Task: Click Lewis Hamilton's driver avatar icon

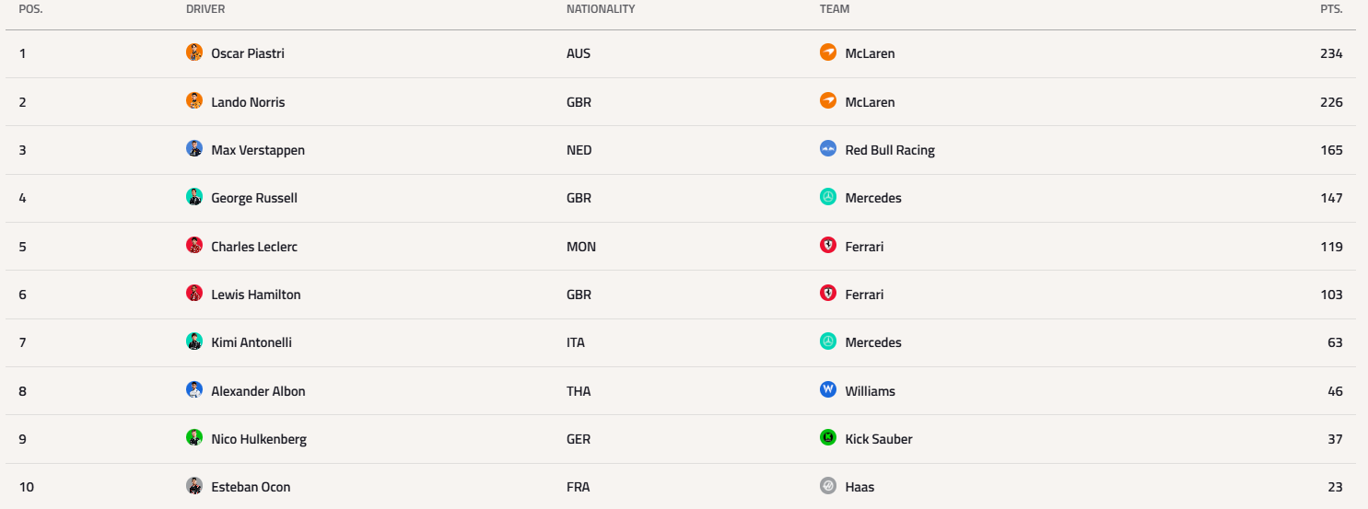Action: [x=194, y=294]
